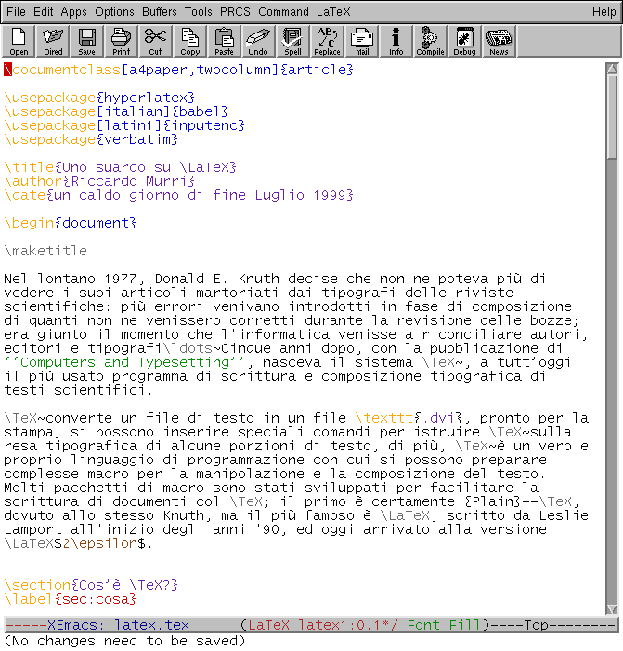623x651 pixels.
Task: Paste the clipboard using the Paste icon
Action: (225, 40)
